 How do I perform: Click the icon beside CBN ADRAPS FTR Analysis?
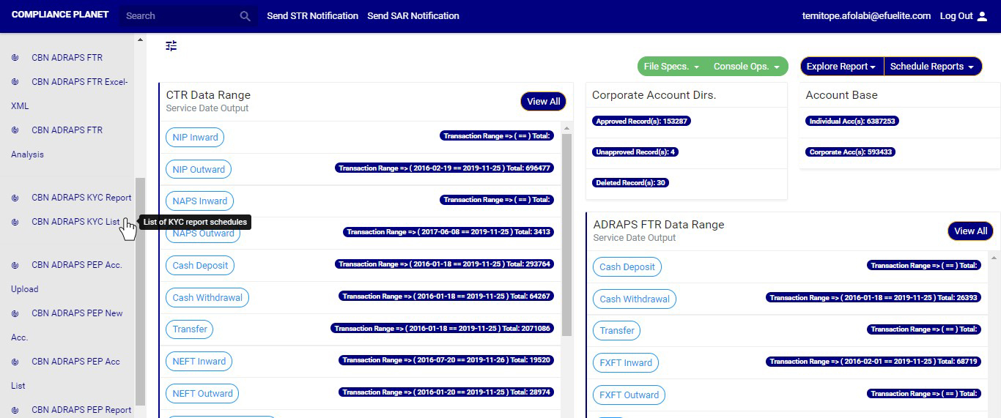click(15, 130)
